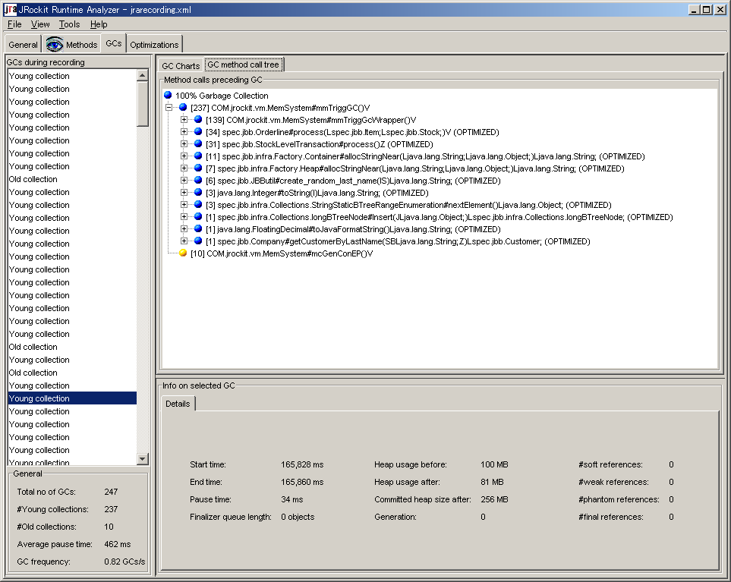The height and width of the screenshot is (582, 731).
Task: Select the Details tab in GC info
Action: point(178,404)
